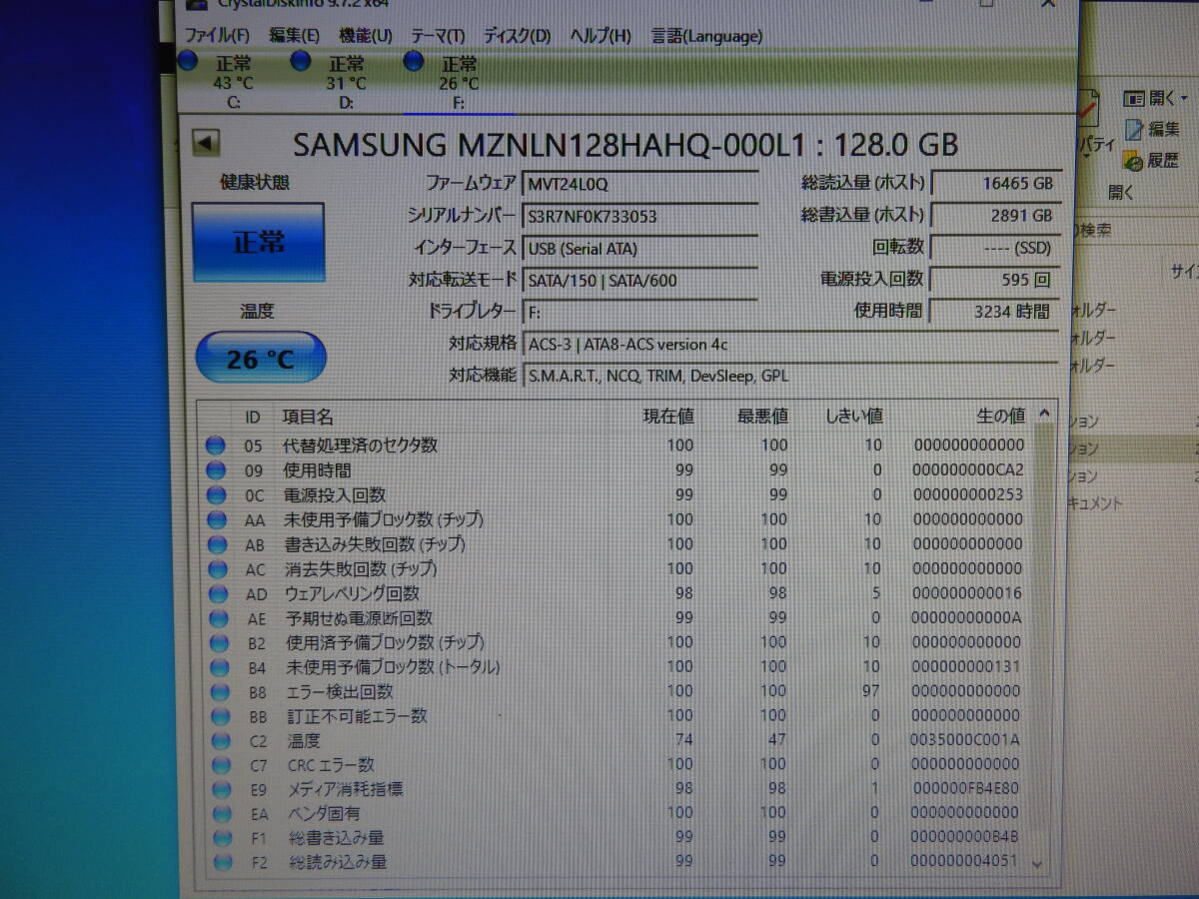Click the transfer mode field SATA/150 | SATA/600
This screenshot has height=899, width=1199.
point(639,280)
